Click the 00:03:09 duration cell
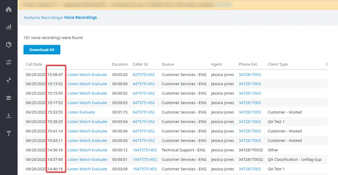 [120, 169]
